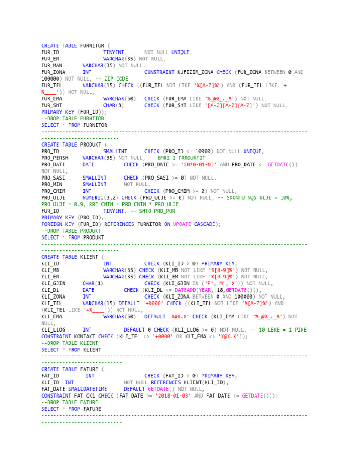
Task: Click the PRO_CMIM INT CHECK line
Action: tap(139, 191)
